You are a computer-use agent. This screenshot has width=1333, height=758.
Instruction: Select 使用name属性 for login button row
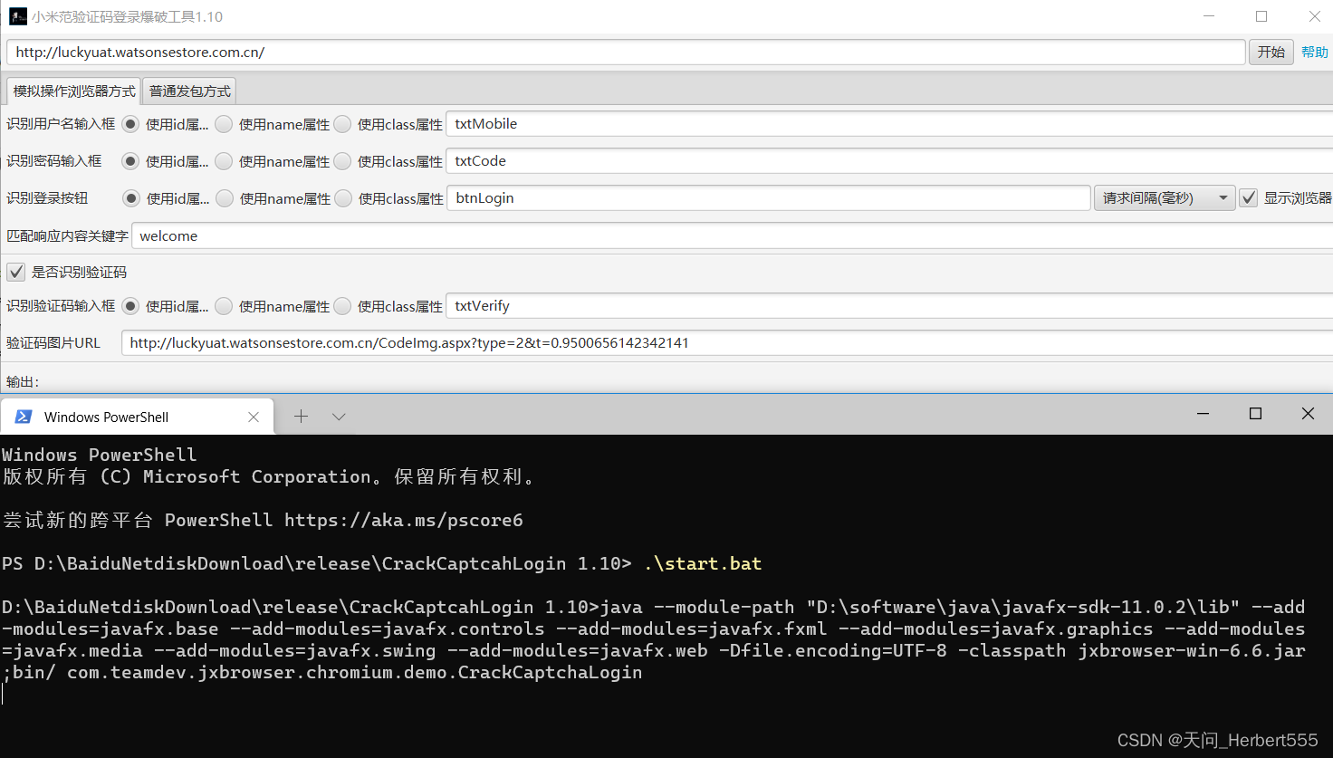point(225,198)
